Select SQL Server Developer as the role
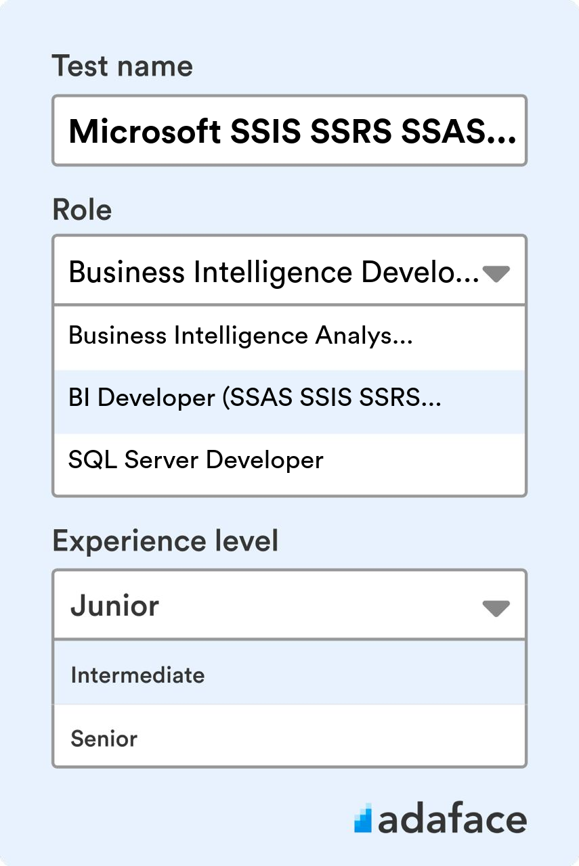The height and width of the screenshot is (866, 579). pos(196,461)
